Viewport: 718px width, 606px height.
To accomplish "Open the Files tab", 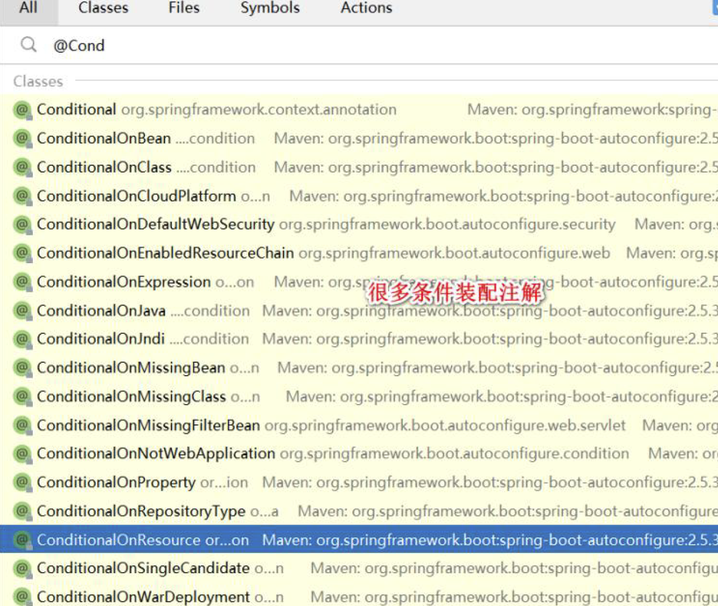I will [x=183, y=8].
